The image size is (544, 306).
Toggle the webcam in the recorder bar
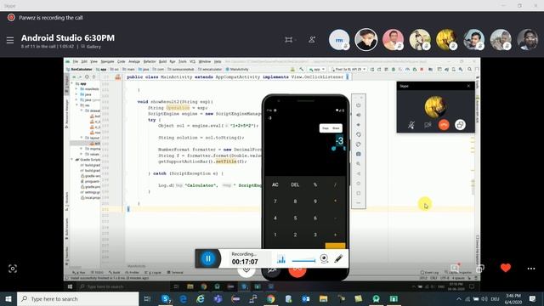tap(324, 258)
